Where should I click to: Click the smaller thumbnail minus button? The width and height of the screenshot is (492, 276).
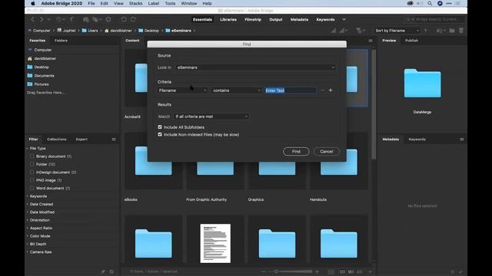coord(264,272)
